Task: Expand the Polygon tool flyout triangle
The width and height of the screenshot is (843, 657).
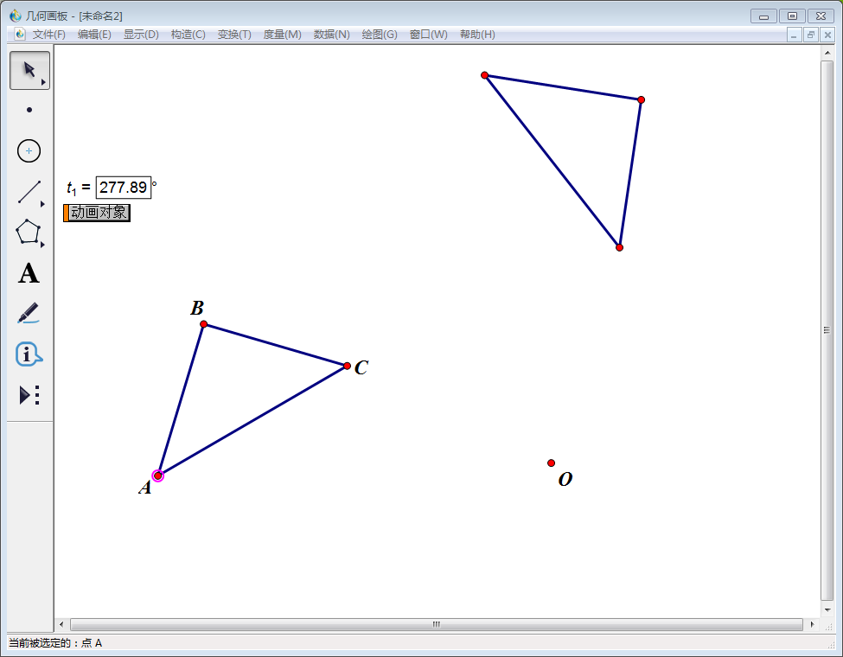Action: coord(42,245)
